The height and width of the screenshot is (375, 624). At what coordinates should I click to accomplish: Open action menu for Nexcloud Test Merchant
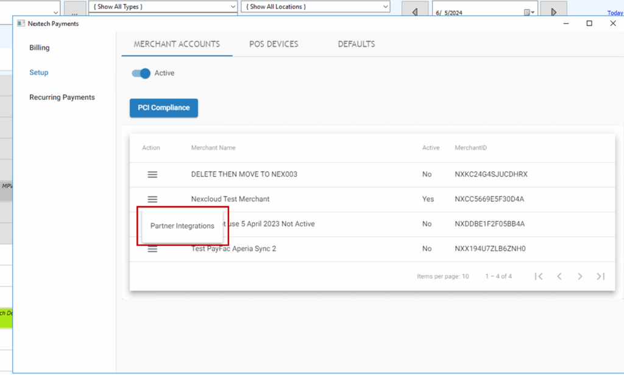152,199
